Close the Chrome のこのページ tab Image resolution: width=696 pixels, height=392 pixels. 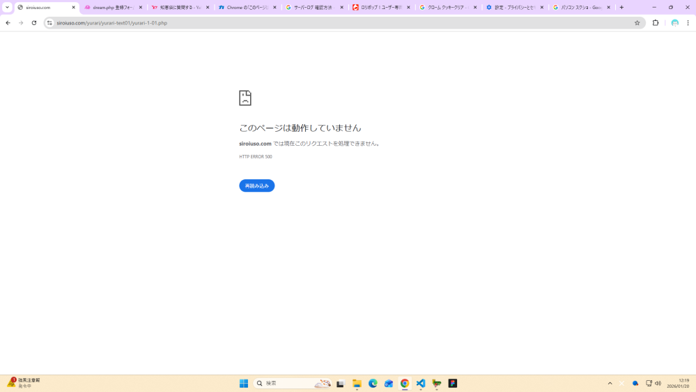tap(274, 8)
